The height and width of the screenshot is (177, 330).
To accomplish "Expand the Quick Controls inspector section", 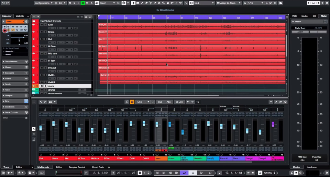I will coord(15,112).
